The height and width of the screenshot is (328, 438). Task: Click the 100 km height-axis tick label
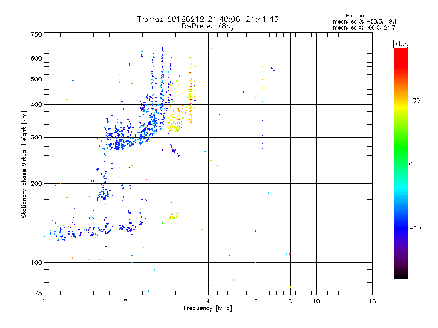point(37,263)
